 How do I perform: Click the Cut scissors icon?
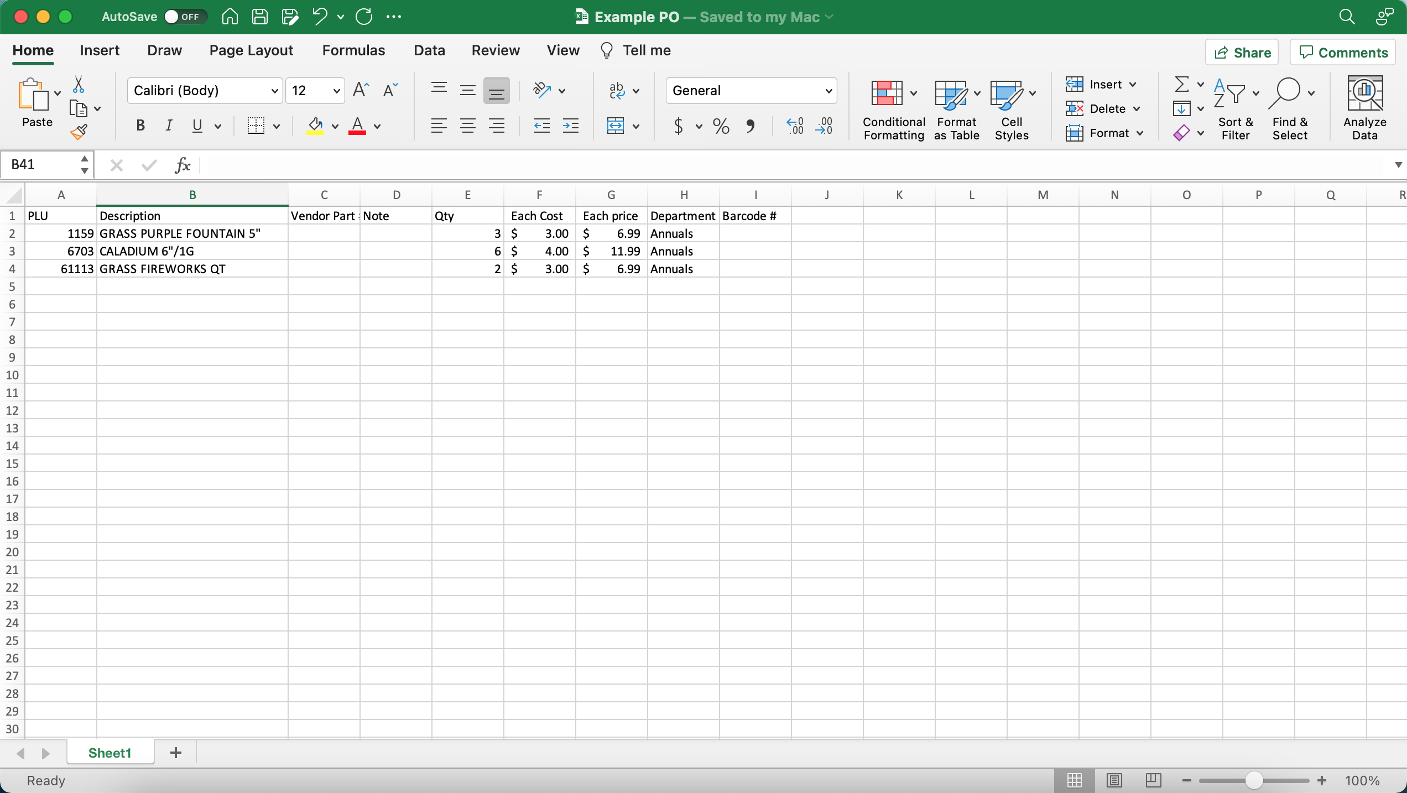78,85
